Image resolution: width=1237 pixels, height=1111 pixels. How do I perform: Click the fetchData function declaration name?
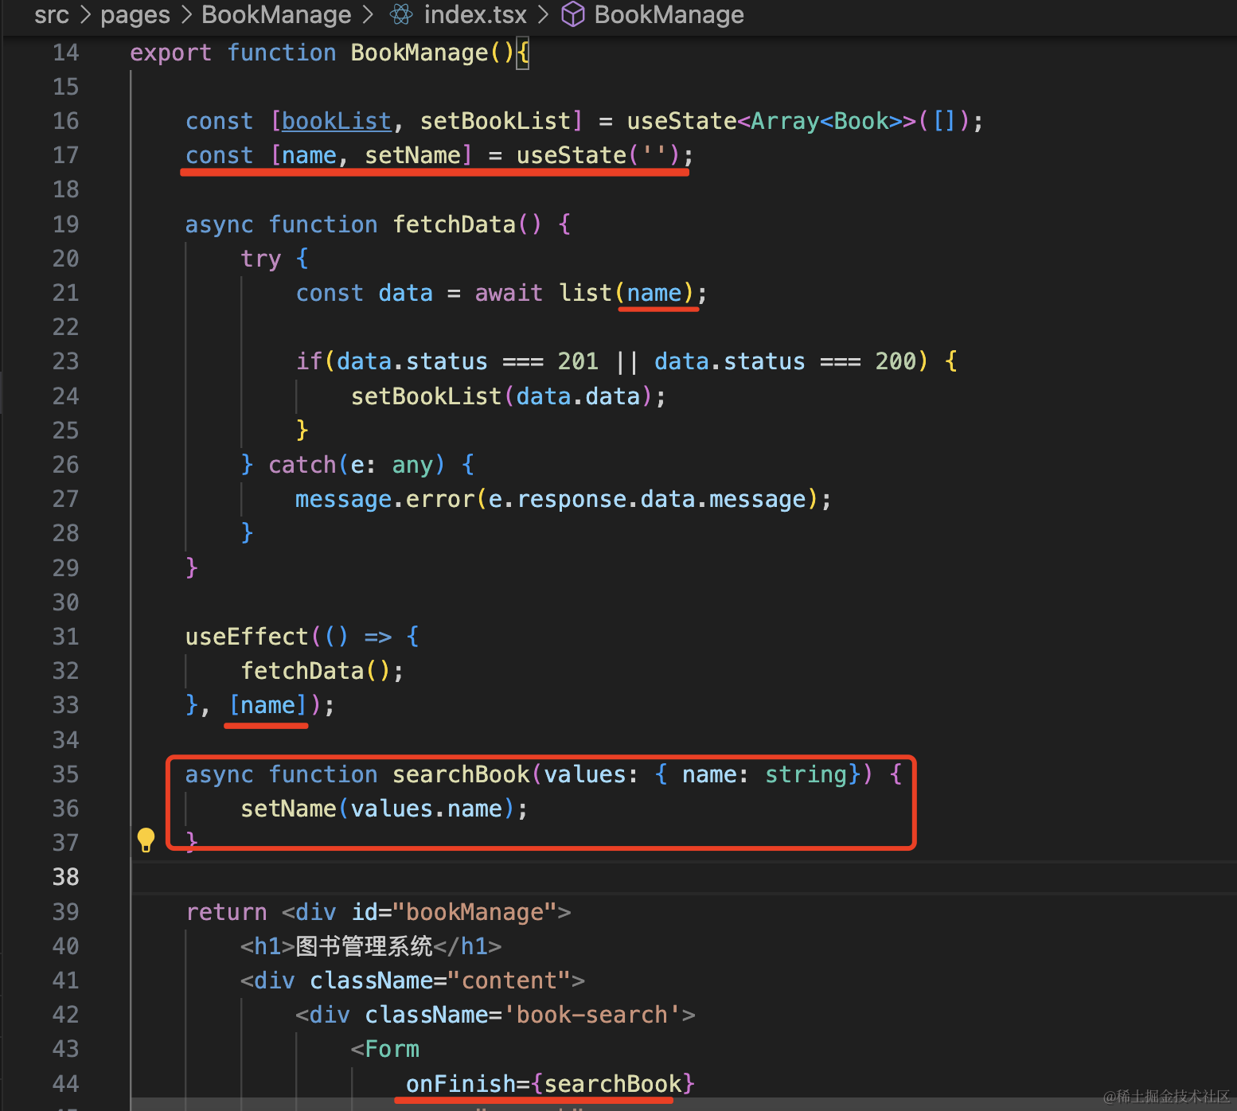(x=455, y=224)
